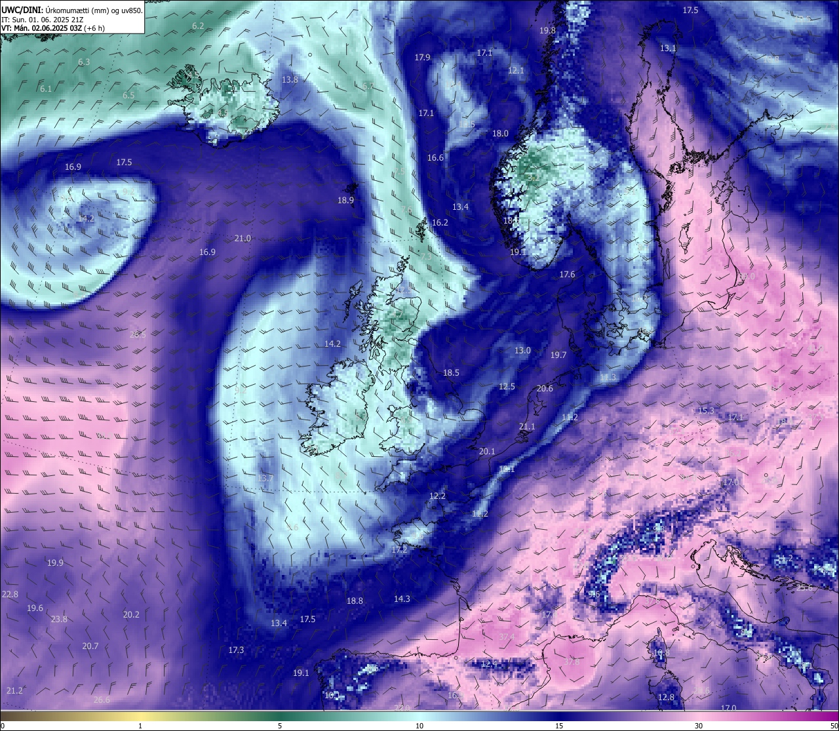Click the 19.7 value label
The width and height of the screenshot is (839, 731).
[x=558, y=355]
